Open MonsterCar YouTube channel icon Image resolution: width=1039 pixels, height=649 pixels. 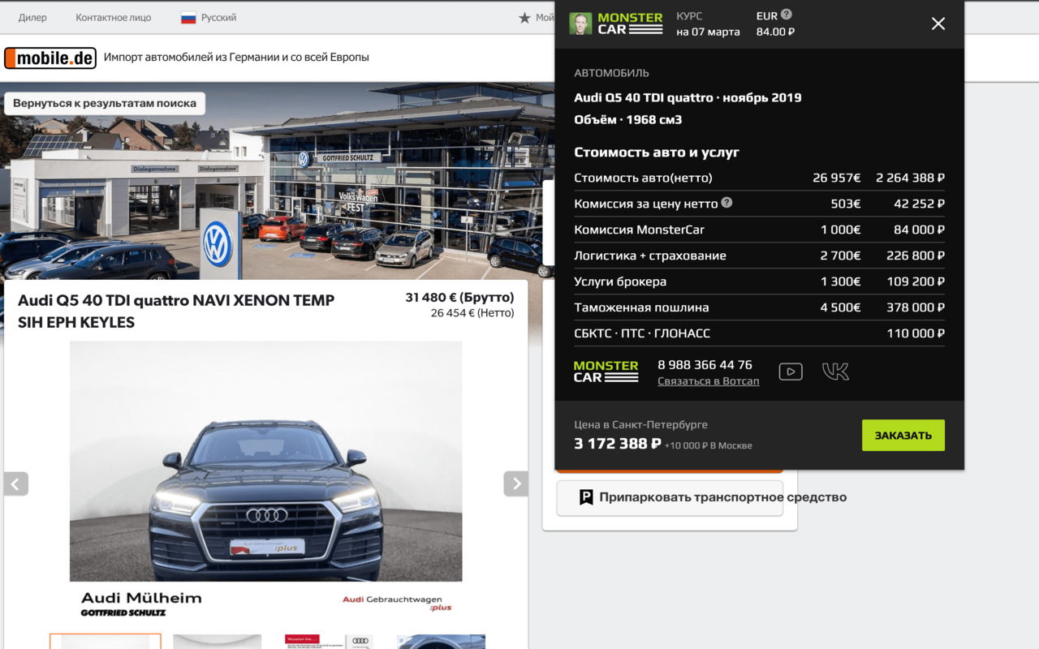tap(790, 372)
